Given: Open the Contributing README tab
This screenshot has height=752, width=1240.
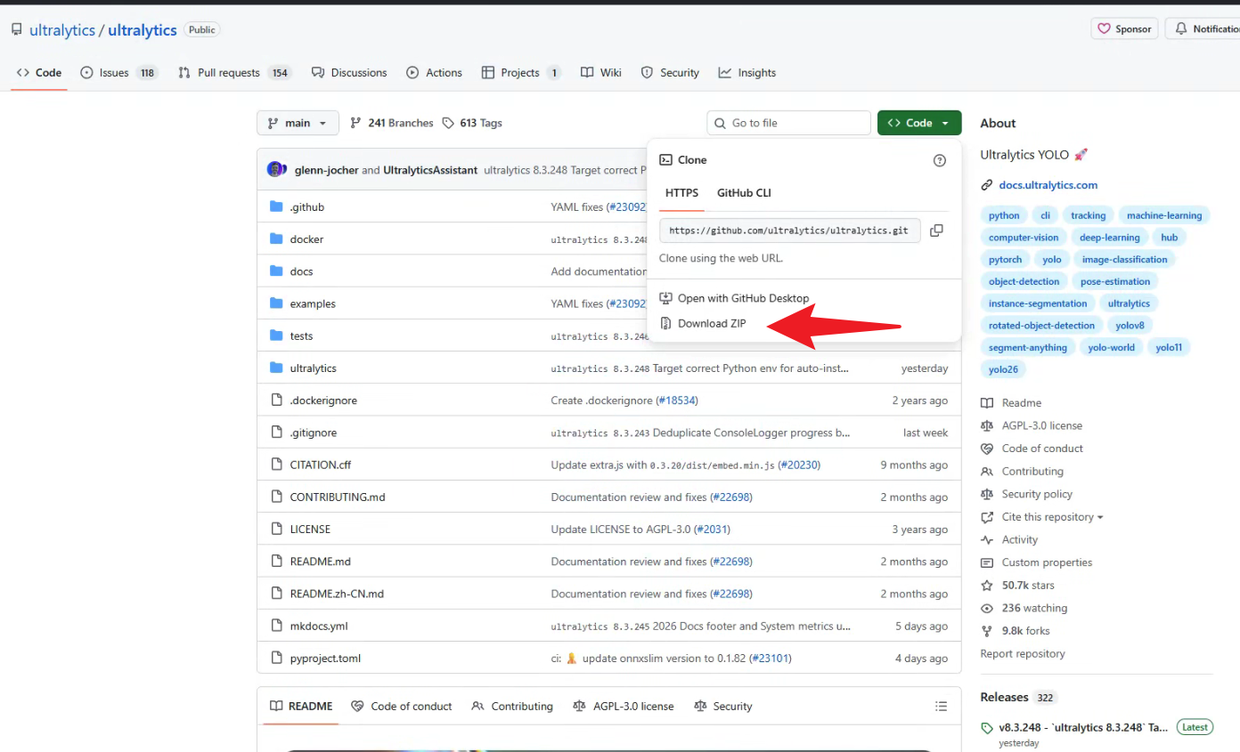Looking at the screenshot, I should [512, 707].
